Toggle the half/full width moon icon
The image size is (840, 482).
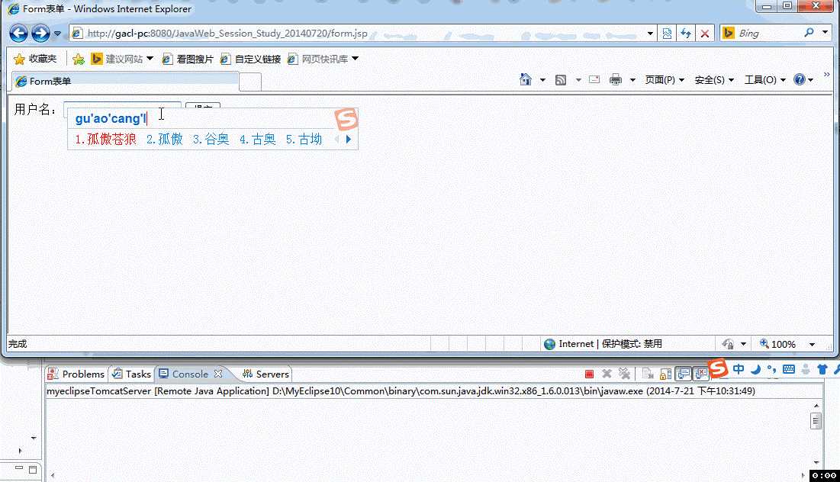click(756, 369)
